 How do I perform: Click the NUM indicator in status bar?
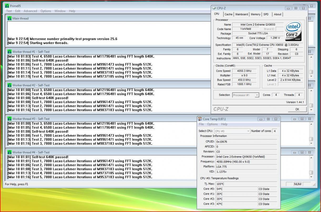[x=298, y=184]
